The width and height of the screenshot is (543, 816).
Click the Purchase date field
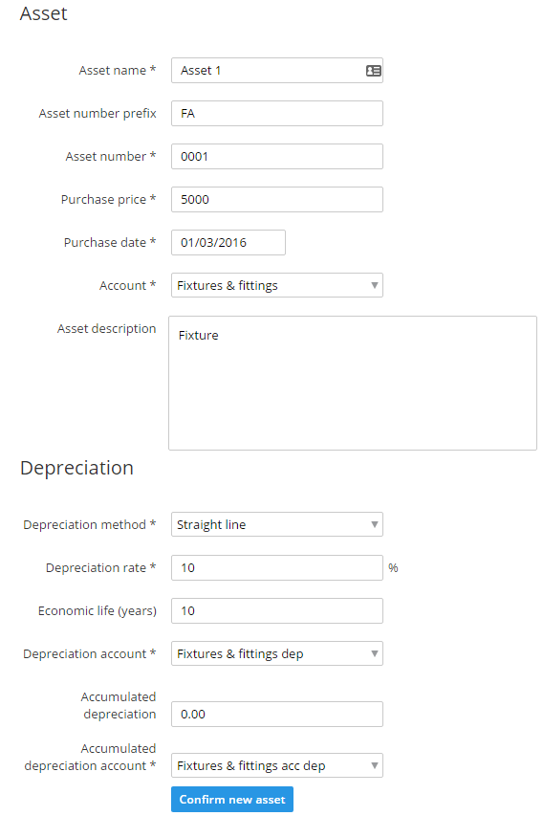point(228,243)
